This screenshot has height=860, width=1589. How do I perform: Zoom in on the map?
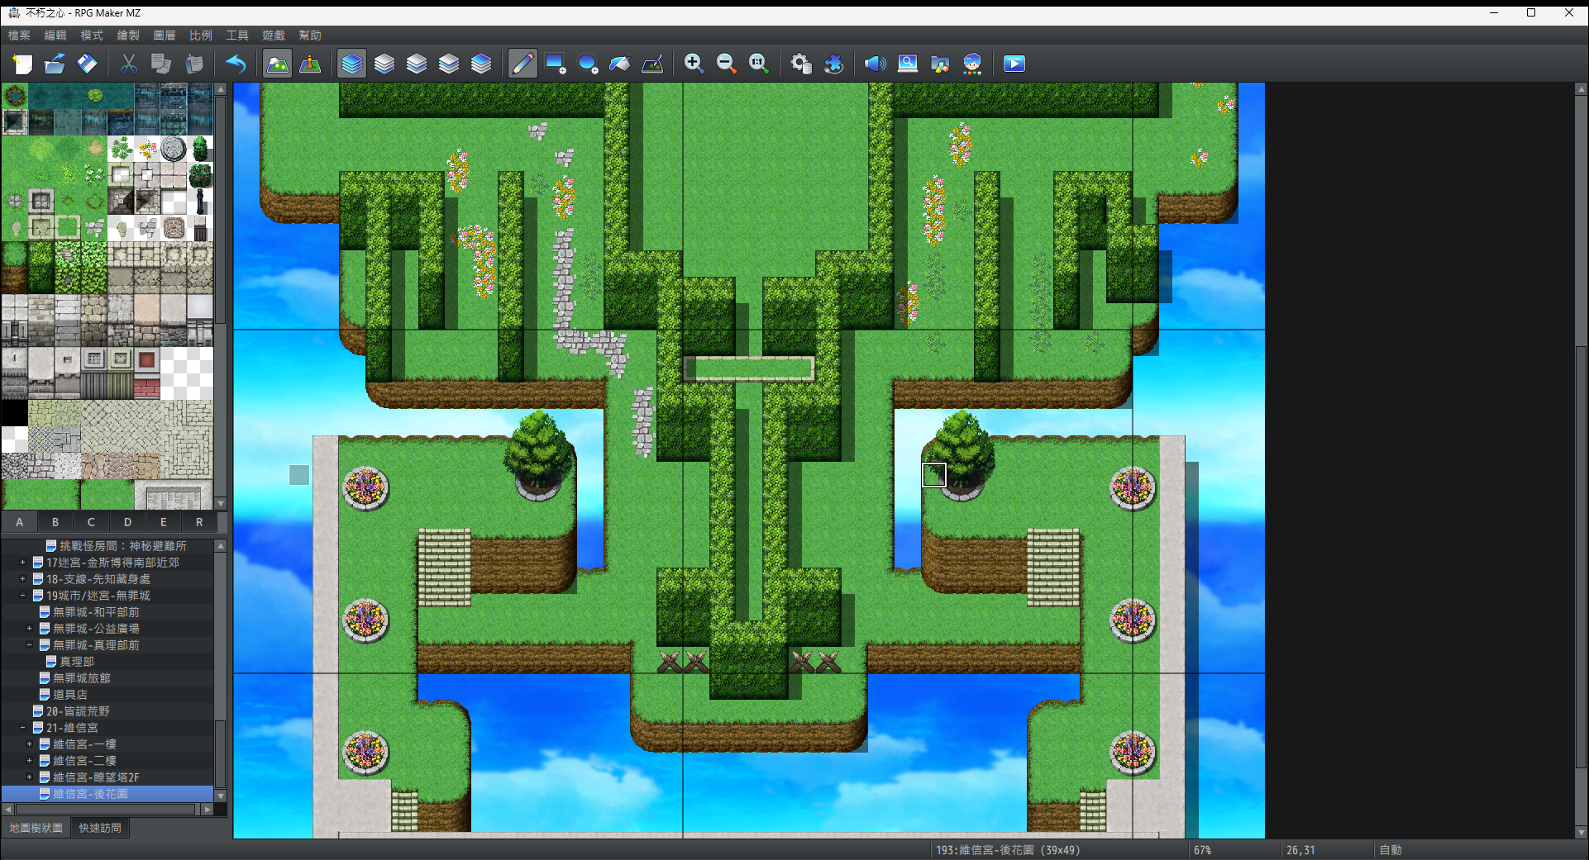click(694, 64)
